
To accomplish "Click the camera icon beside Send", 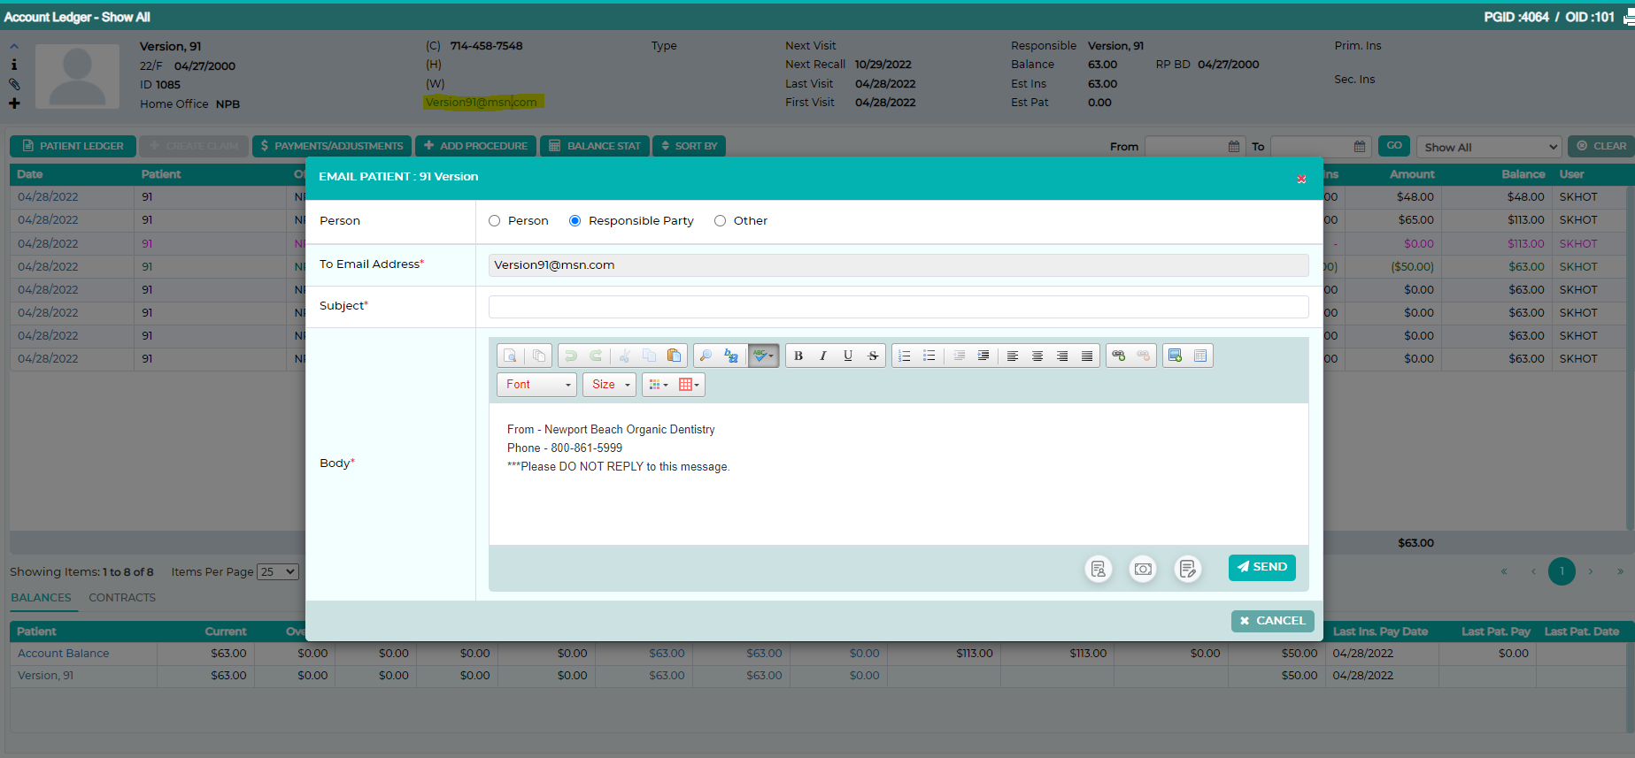I will pos(1143,569).
